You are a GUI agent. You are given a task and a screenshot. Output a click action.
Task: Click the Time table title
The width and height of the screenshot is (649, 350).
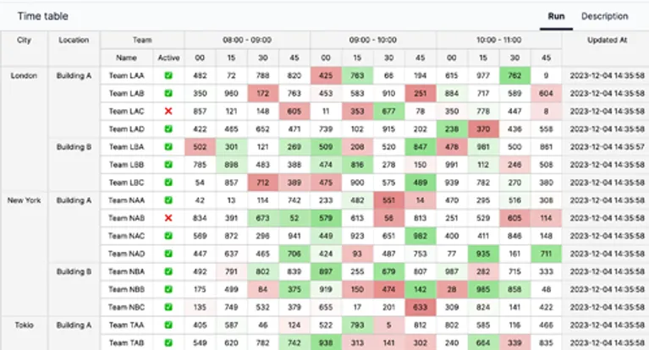click(x=42, y=16)
